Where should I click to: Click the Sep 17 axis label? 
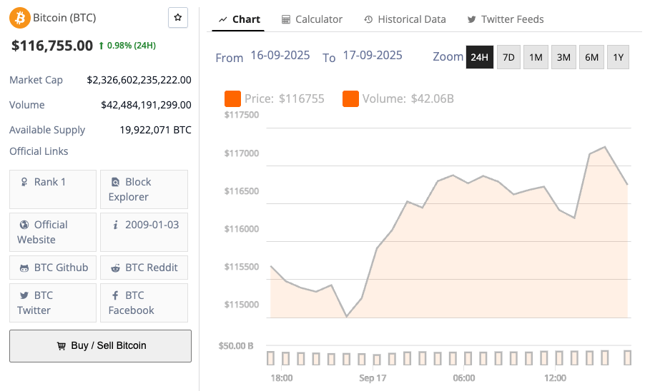pos(373,377)
